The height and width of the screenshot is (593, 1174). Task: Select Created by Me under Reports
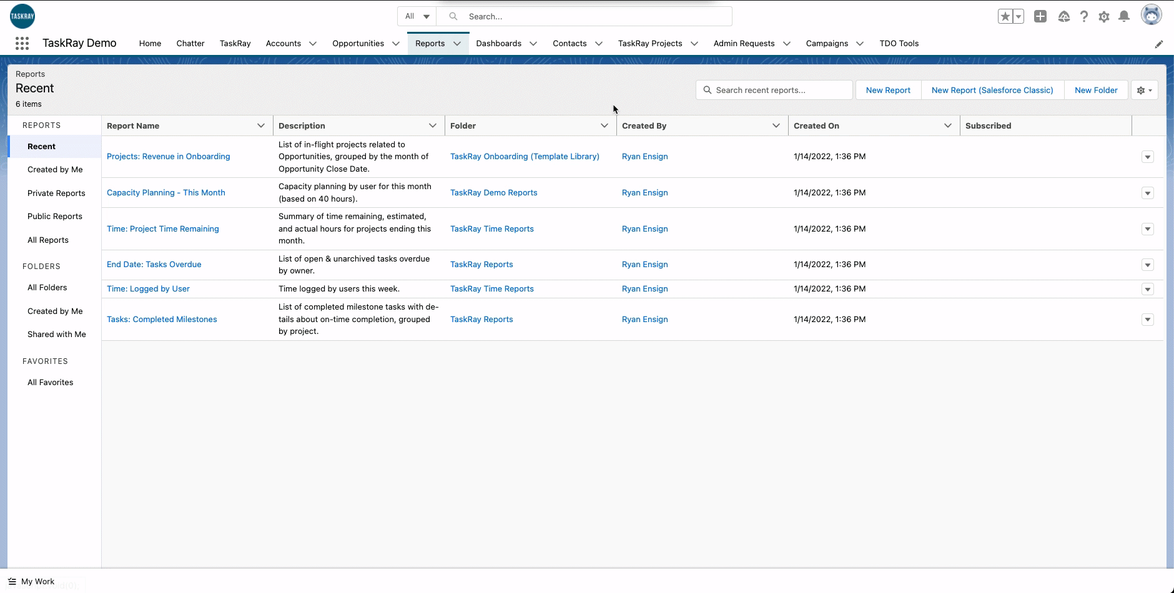point(55,169)
